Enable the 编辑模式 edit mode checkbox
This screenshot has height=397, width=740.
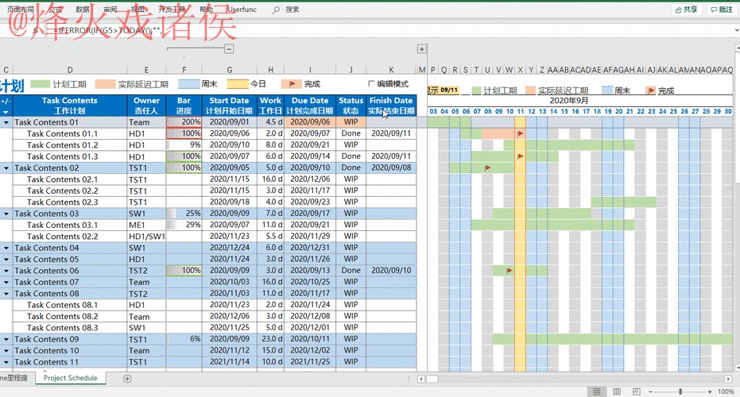371,83
